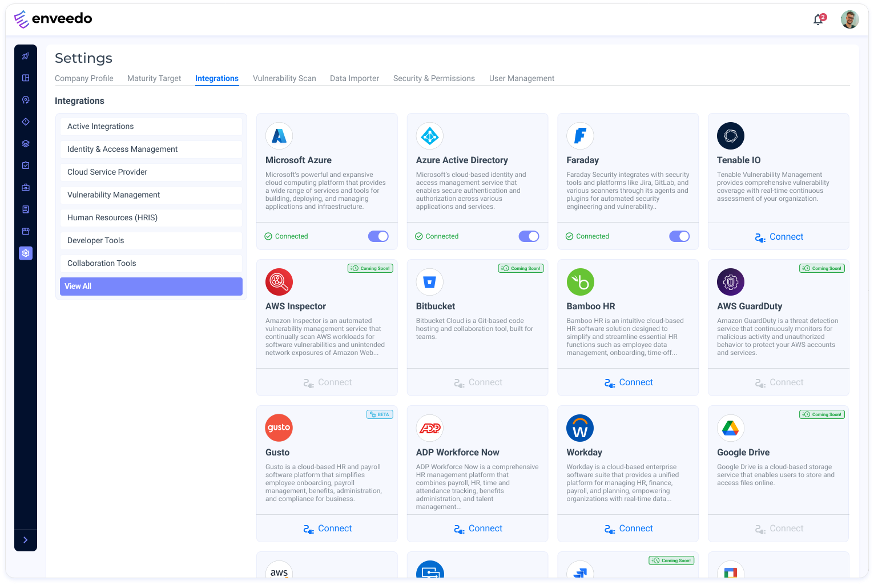Expand the sidebar with arrow chevron
This screenshot has width=874, height=585.
pos(26,540)
